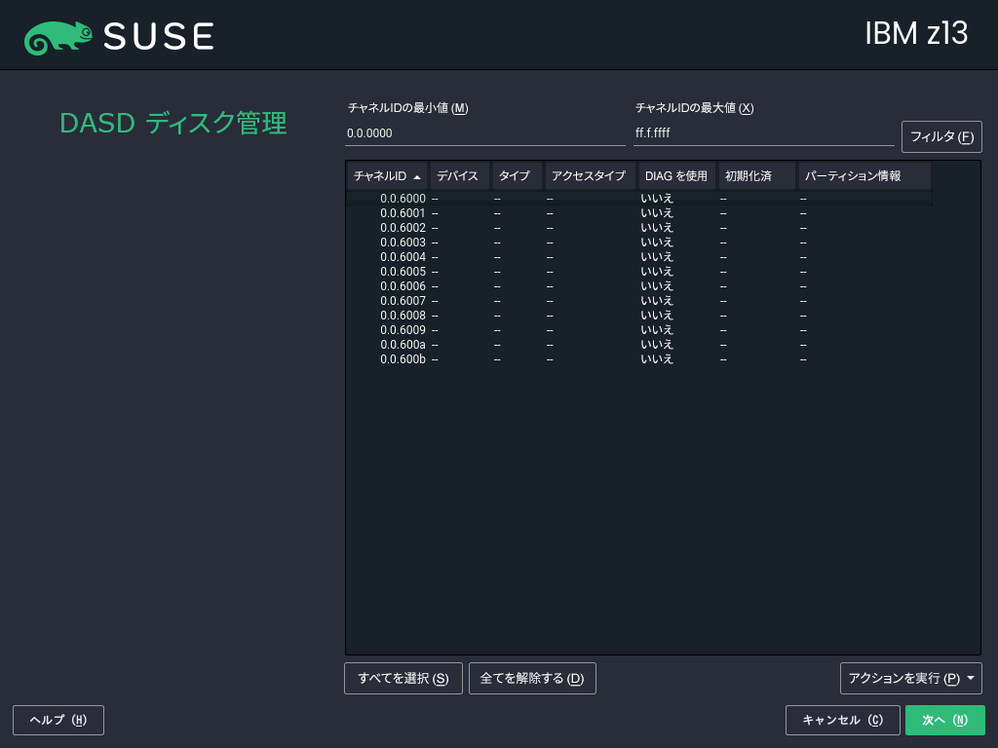
Task: Focus the チャネルIDの最小値 input field
Action: point(484,133)
